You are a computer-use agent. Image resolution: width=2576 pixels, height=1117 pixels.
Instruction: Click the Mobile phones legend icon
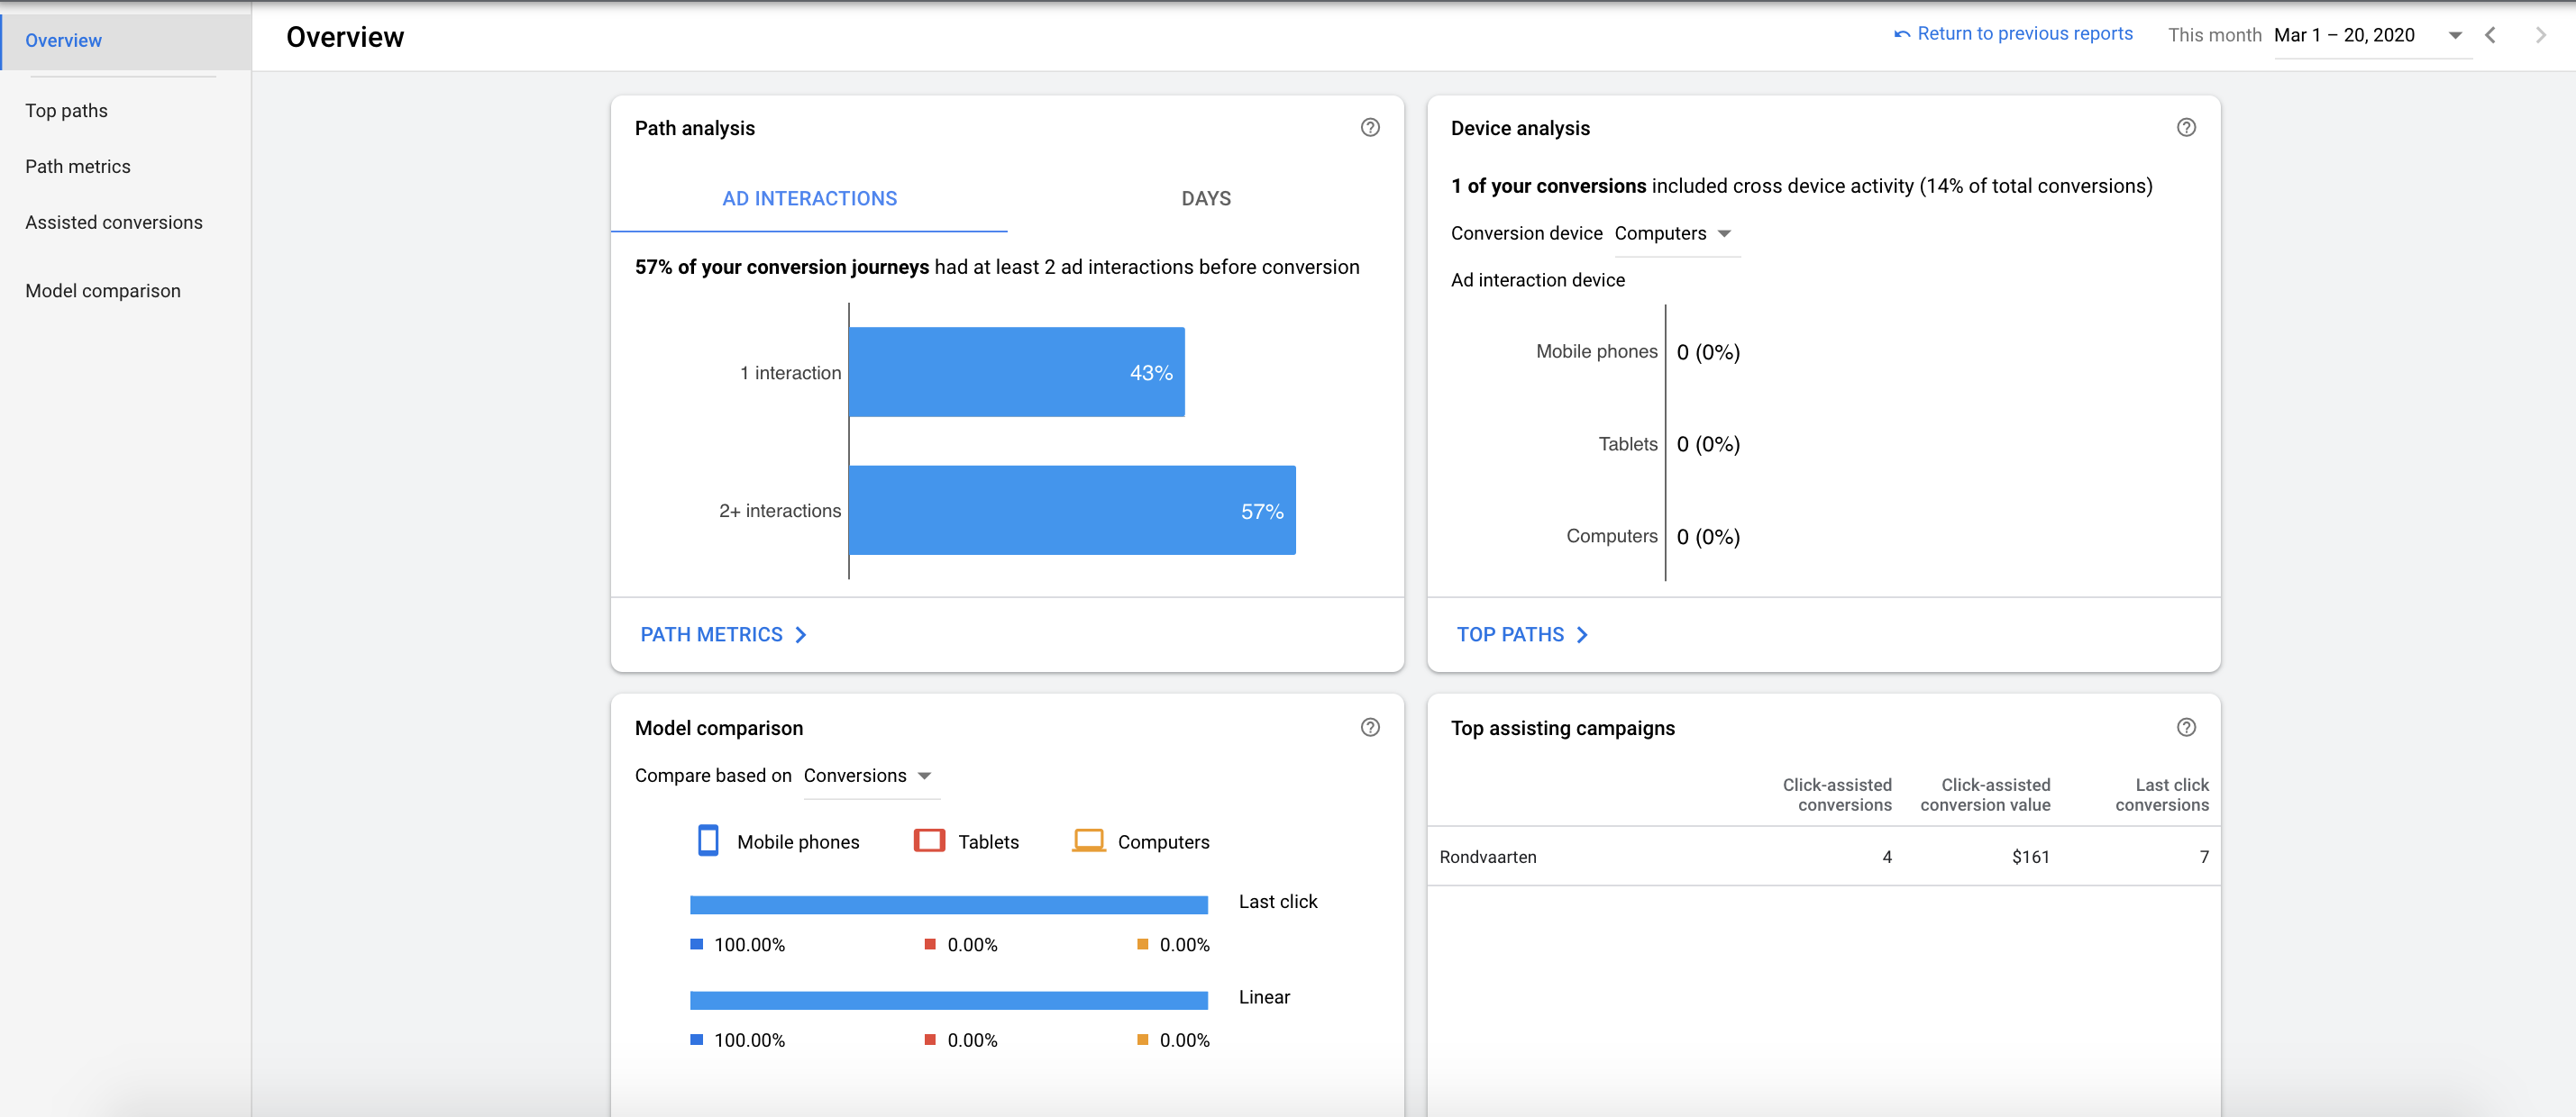708,841
